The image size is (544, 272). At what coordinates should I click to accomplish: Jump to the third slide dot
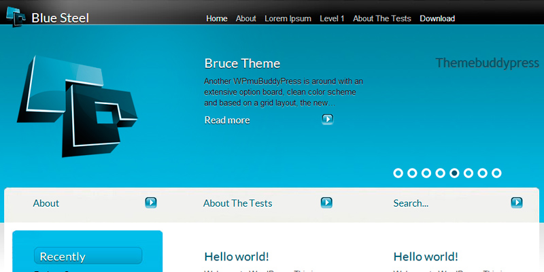(x=426, y=173)
